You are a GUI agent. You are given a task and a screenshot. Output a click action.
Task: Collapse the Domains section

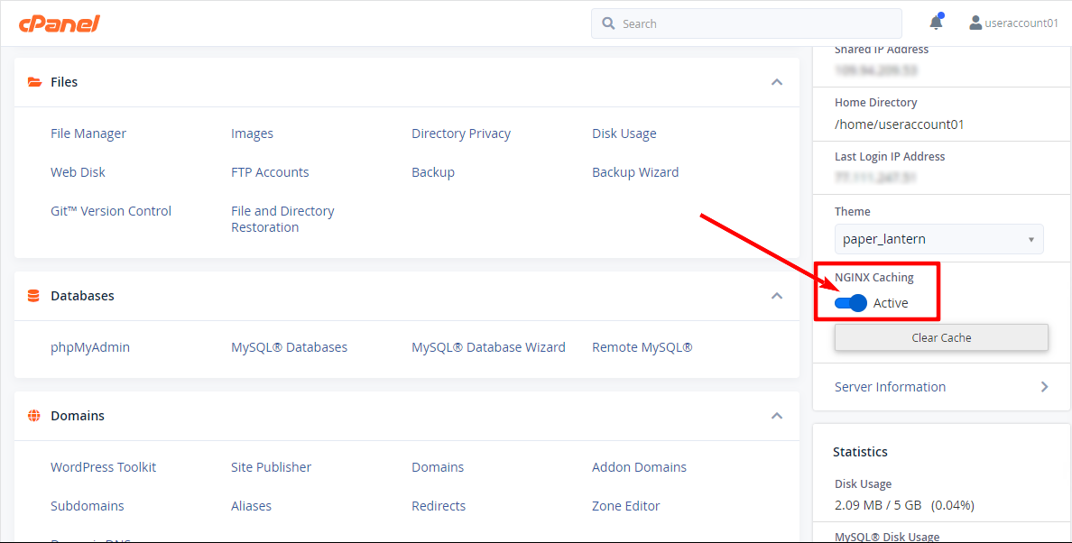pyautogui.click(x=776, y=416)
